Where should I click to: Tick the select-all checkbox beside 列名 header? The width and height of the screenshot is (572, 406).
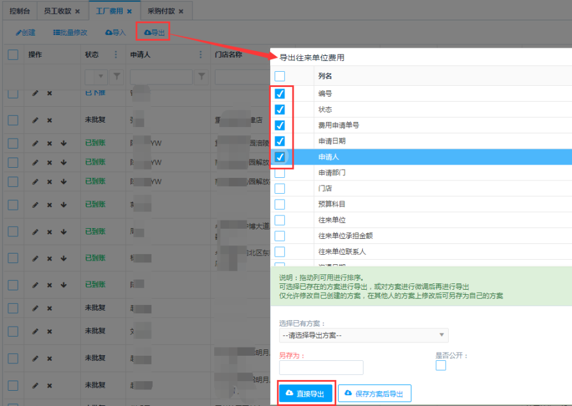[x=280, y=76]
